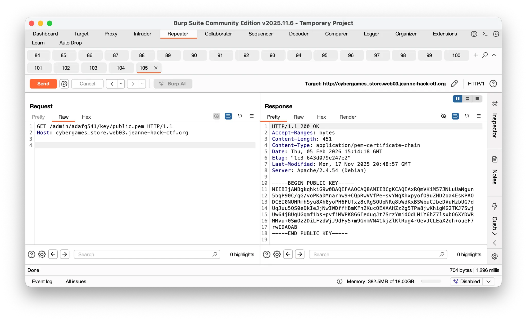Expand the back history dropdown arrow
Viewport: 527px width, 320px height.
pos(121,84)
